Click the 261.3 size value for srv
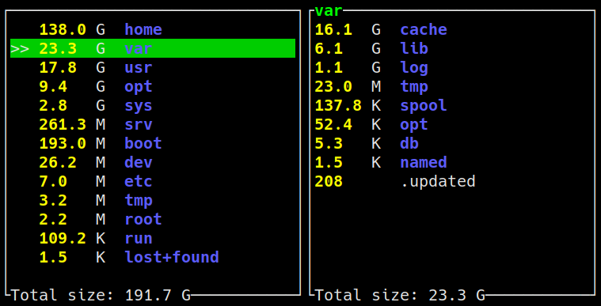The height and width of the screenshot is (306, 601). (x=63, y=124)
